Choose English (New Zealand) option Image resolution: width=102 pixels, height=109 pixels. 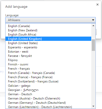coord(48,30)
